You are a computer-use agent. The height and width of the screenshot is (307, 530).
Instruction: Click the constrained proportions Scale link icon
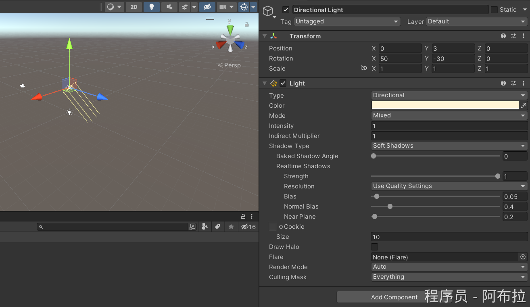[363, 69]
